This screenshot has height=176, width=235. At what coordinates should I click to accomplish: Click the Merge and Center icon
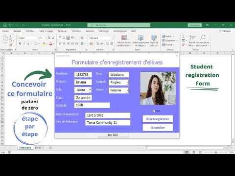(82, 44)
